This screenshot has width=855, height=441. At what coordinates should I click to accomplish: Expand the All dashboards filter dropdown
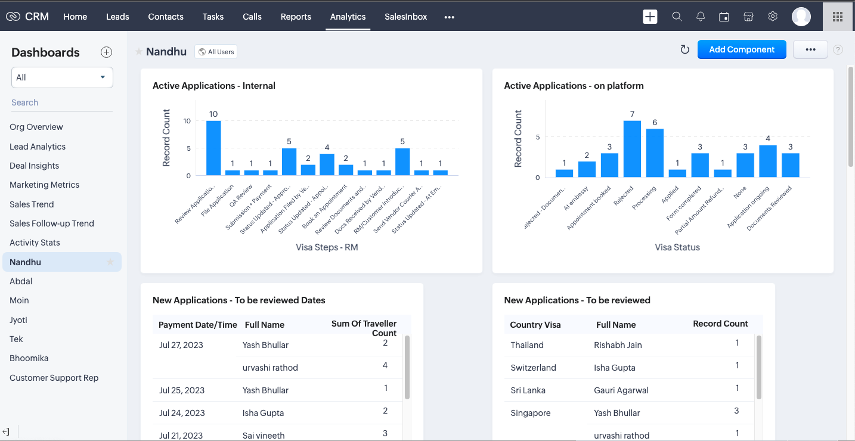tap(62, 77)
